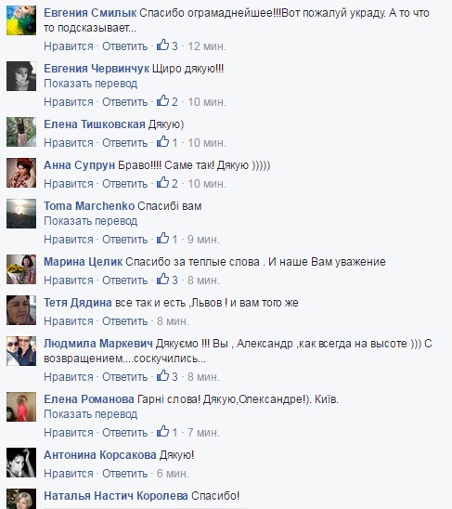
Task: View likes icon on Toma Marchenko's comment
Action: coord(163,239)
